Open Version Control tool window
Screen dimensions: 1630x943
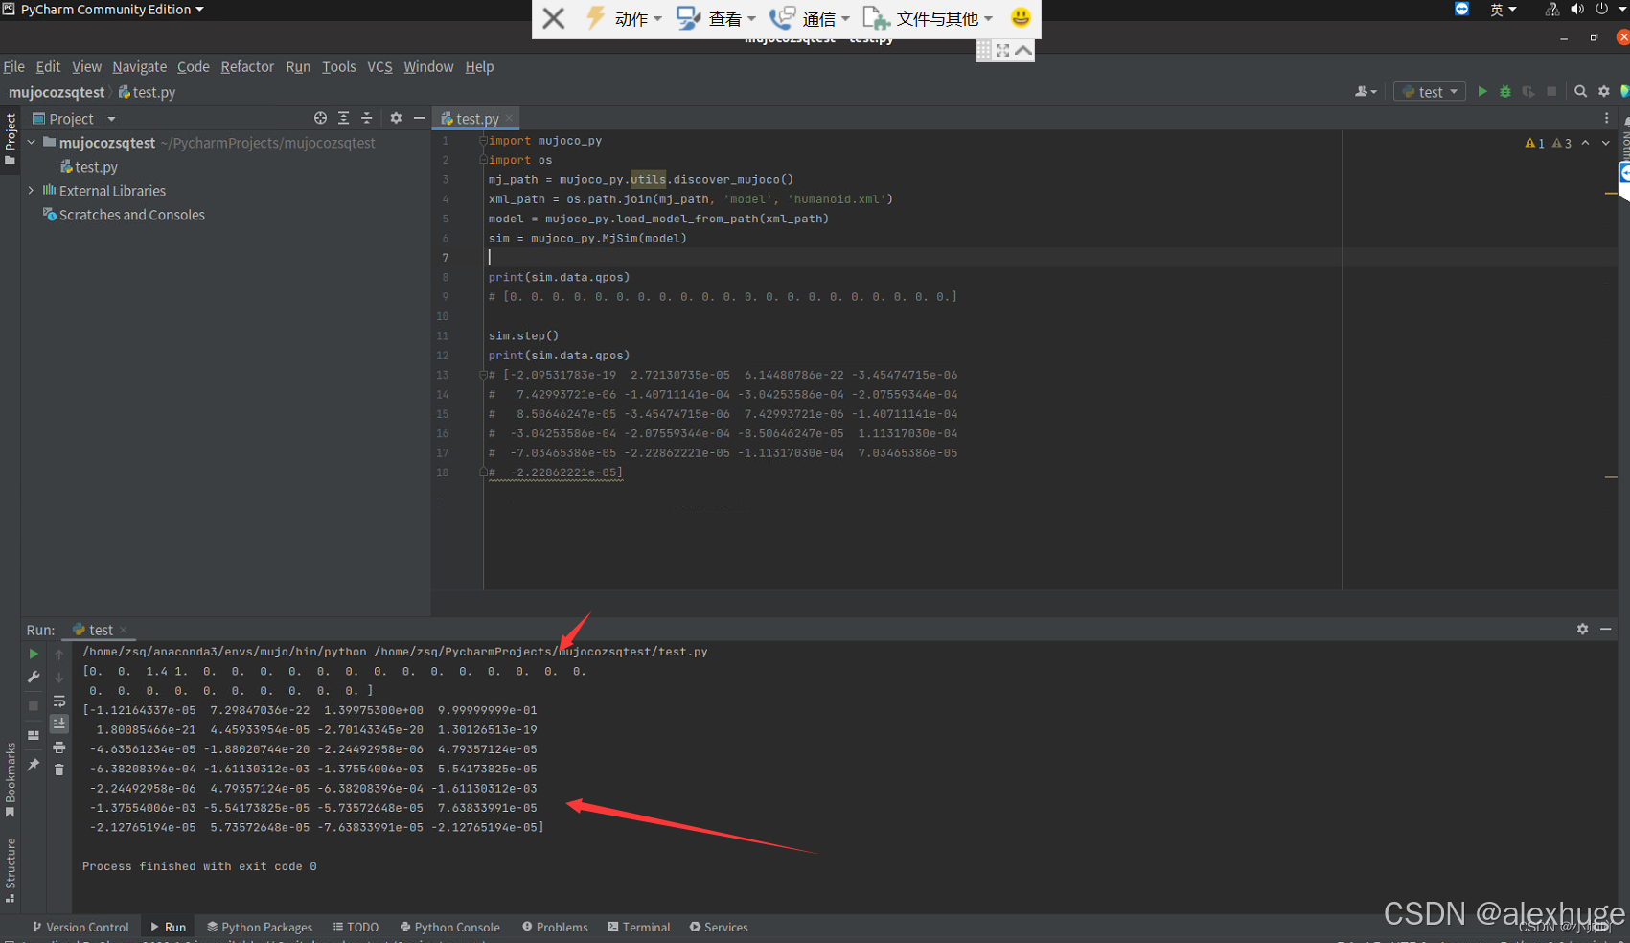click(x=80, y=927)
